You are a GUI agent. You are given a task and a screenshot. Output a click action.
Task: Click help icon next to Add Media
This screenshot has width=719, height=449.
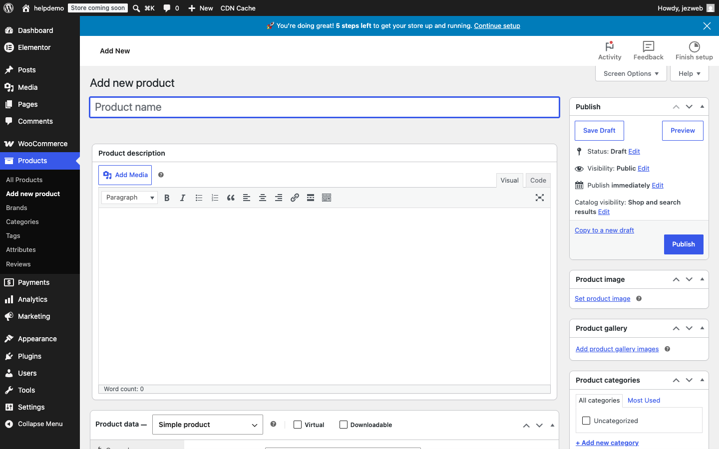coord(161,175)
